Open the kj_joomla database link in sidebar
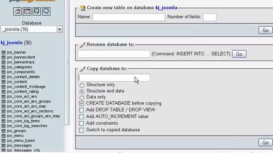 [x=12, y=42]
